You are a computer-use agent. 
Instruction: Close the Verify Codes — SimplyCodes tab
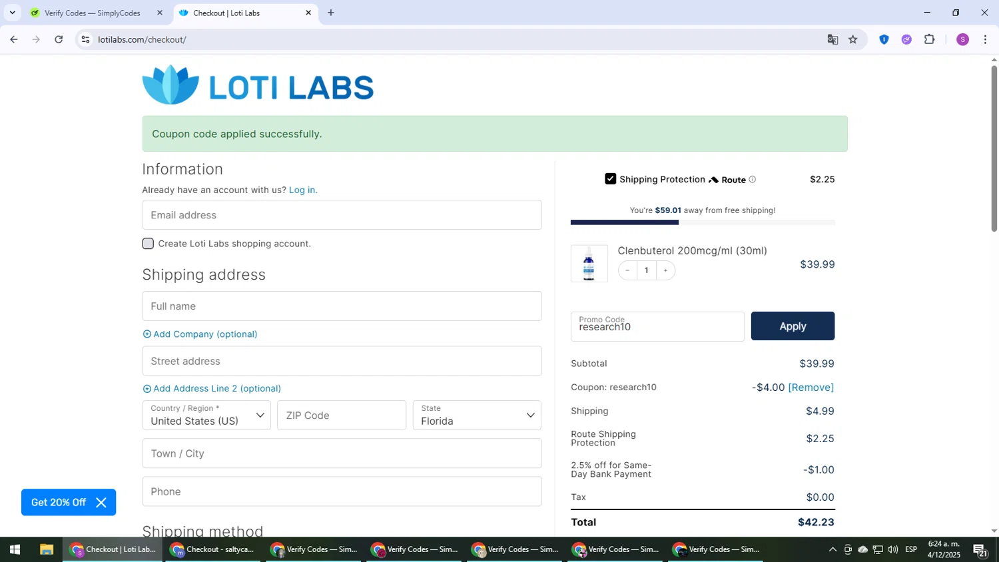159,13
